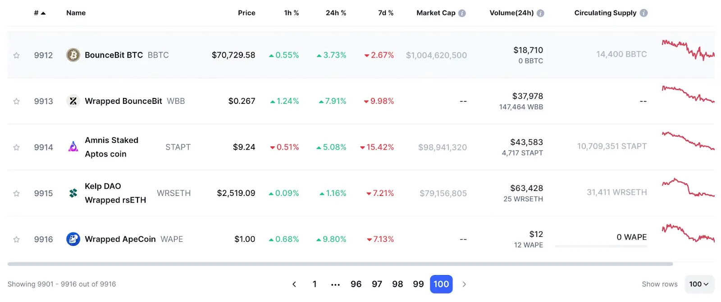Click the $0.267 price value
Image resolution: width=721 pixels, height=302 pixels.
pos(242,101)
